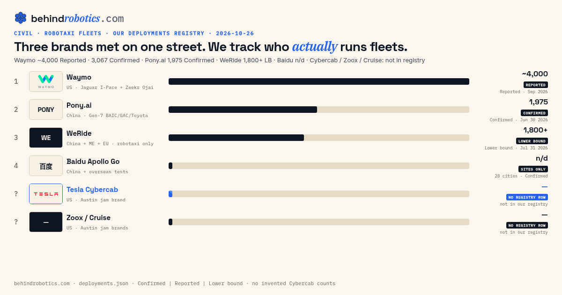Click the SITES ONLY badge for Baidu
The height and width of the screenshot is (295, 562).
533,169
